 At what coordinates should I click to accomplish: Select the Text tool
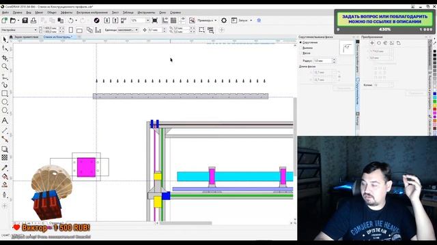[x=5, y=120]
